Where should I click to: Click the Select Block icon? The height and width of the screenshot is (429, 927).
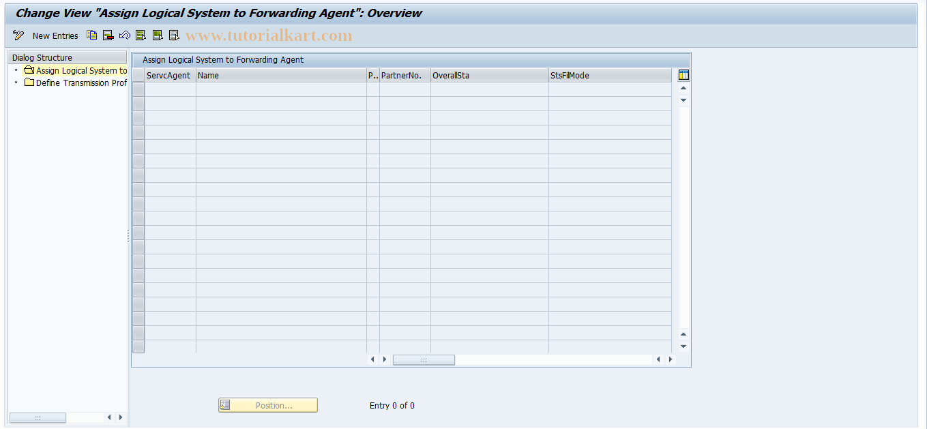click(157, 35)
